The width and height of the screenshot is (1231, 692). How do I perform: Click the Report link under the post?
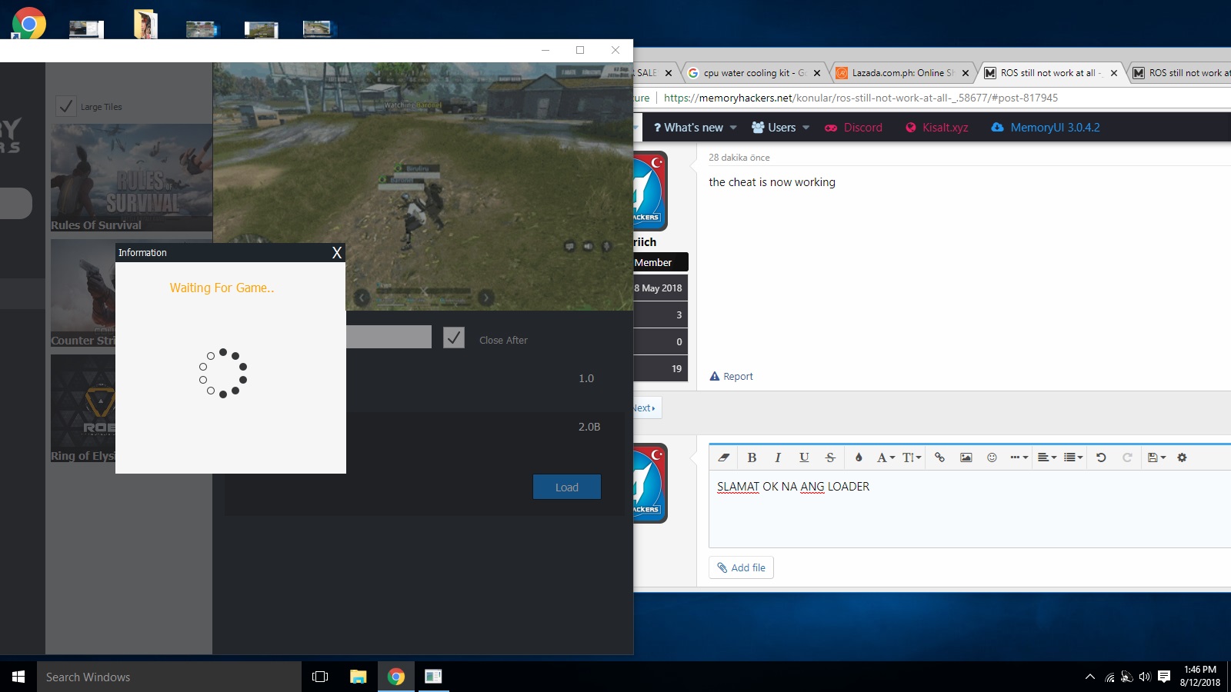click(x=731, y=376)
